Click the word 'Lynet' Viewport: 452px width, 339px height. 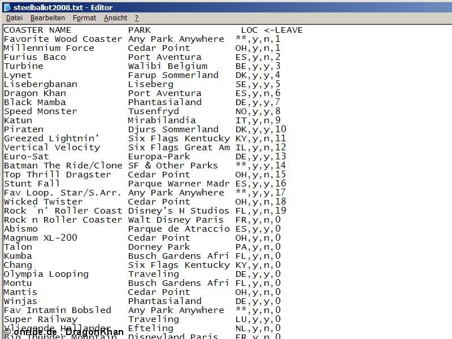pyautogui.click(x=18, y=75)
